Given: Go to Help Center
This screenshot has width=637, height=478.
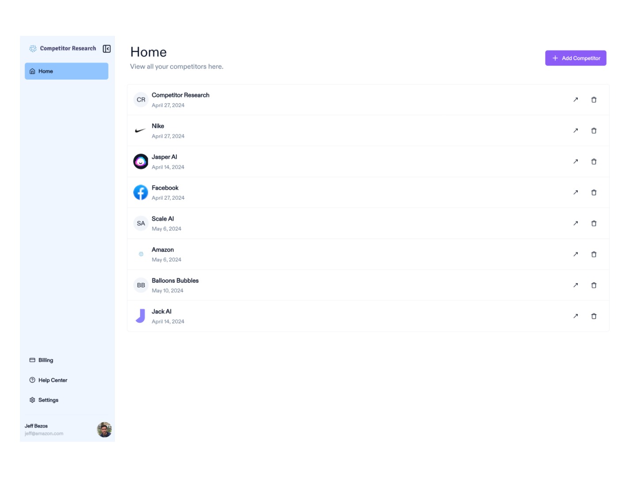Looking at the screenshot, I should point(52,380).
